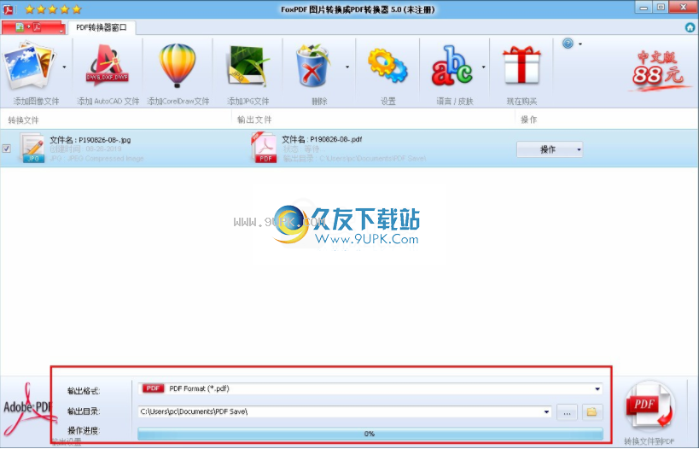Viewport: 699px width, 449px height.
Task: Expand the Language / Skin dropdown arrow
Action: (484, 67)
